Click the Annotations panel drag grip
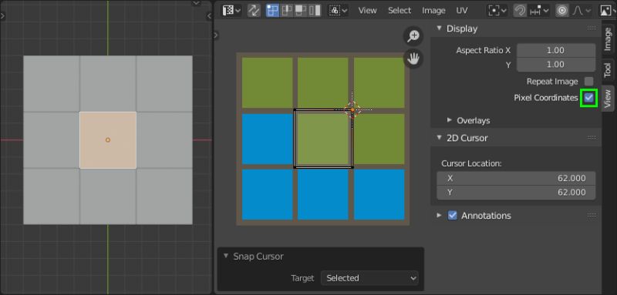This screenshot has height=295, width=617. coord(591,215)
